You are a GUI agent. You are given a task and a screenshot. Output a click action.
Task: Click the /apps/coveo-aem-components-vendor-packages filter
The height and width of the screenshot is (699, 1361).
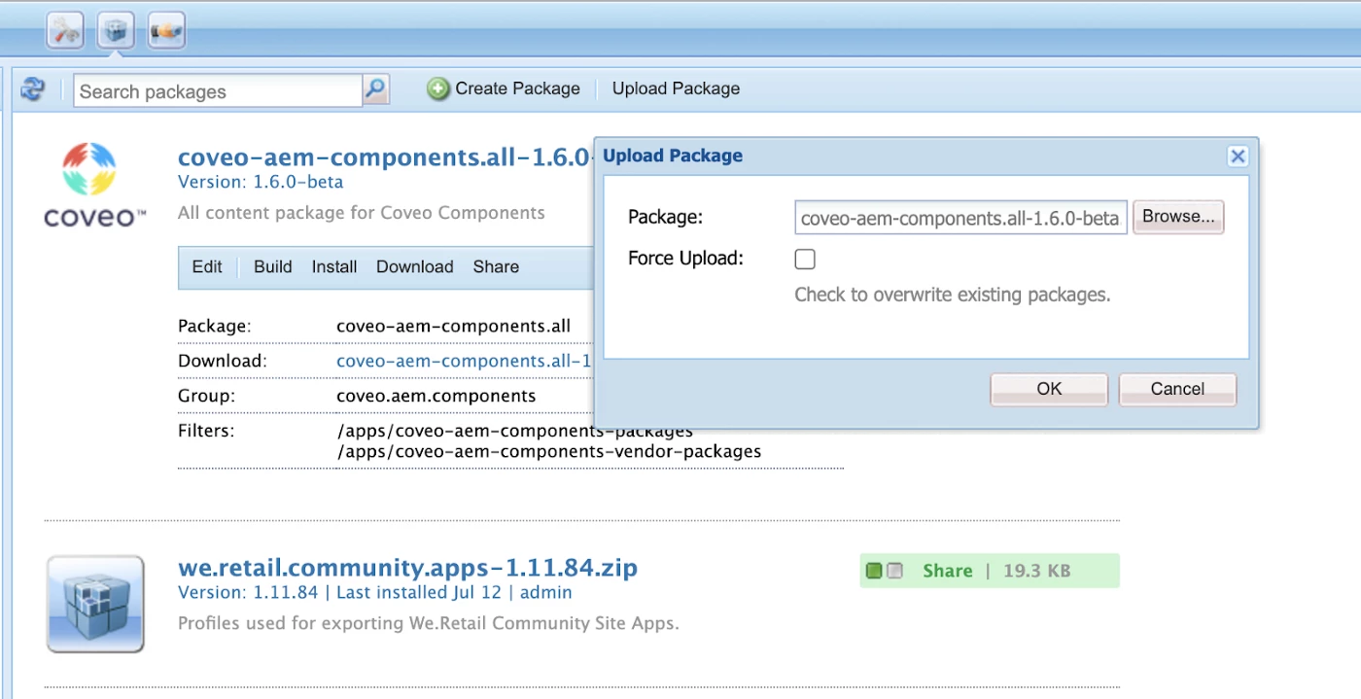point(549,451)
